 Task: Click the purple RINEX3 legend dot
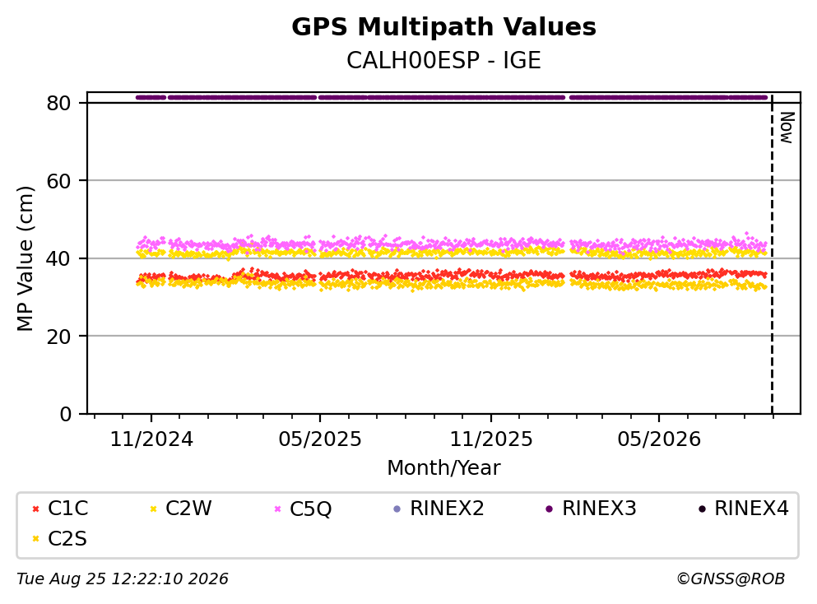tap(549, 509)
